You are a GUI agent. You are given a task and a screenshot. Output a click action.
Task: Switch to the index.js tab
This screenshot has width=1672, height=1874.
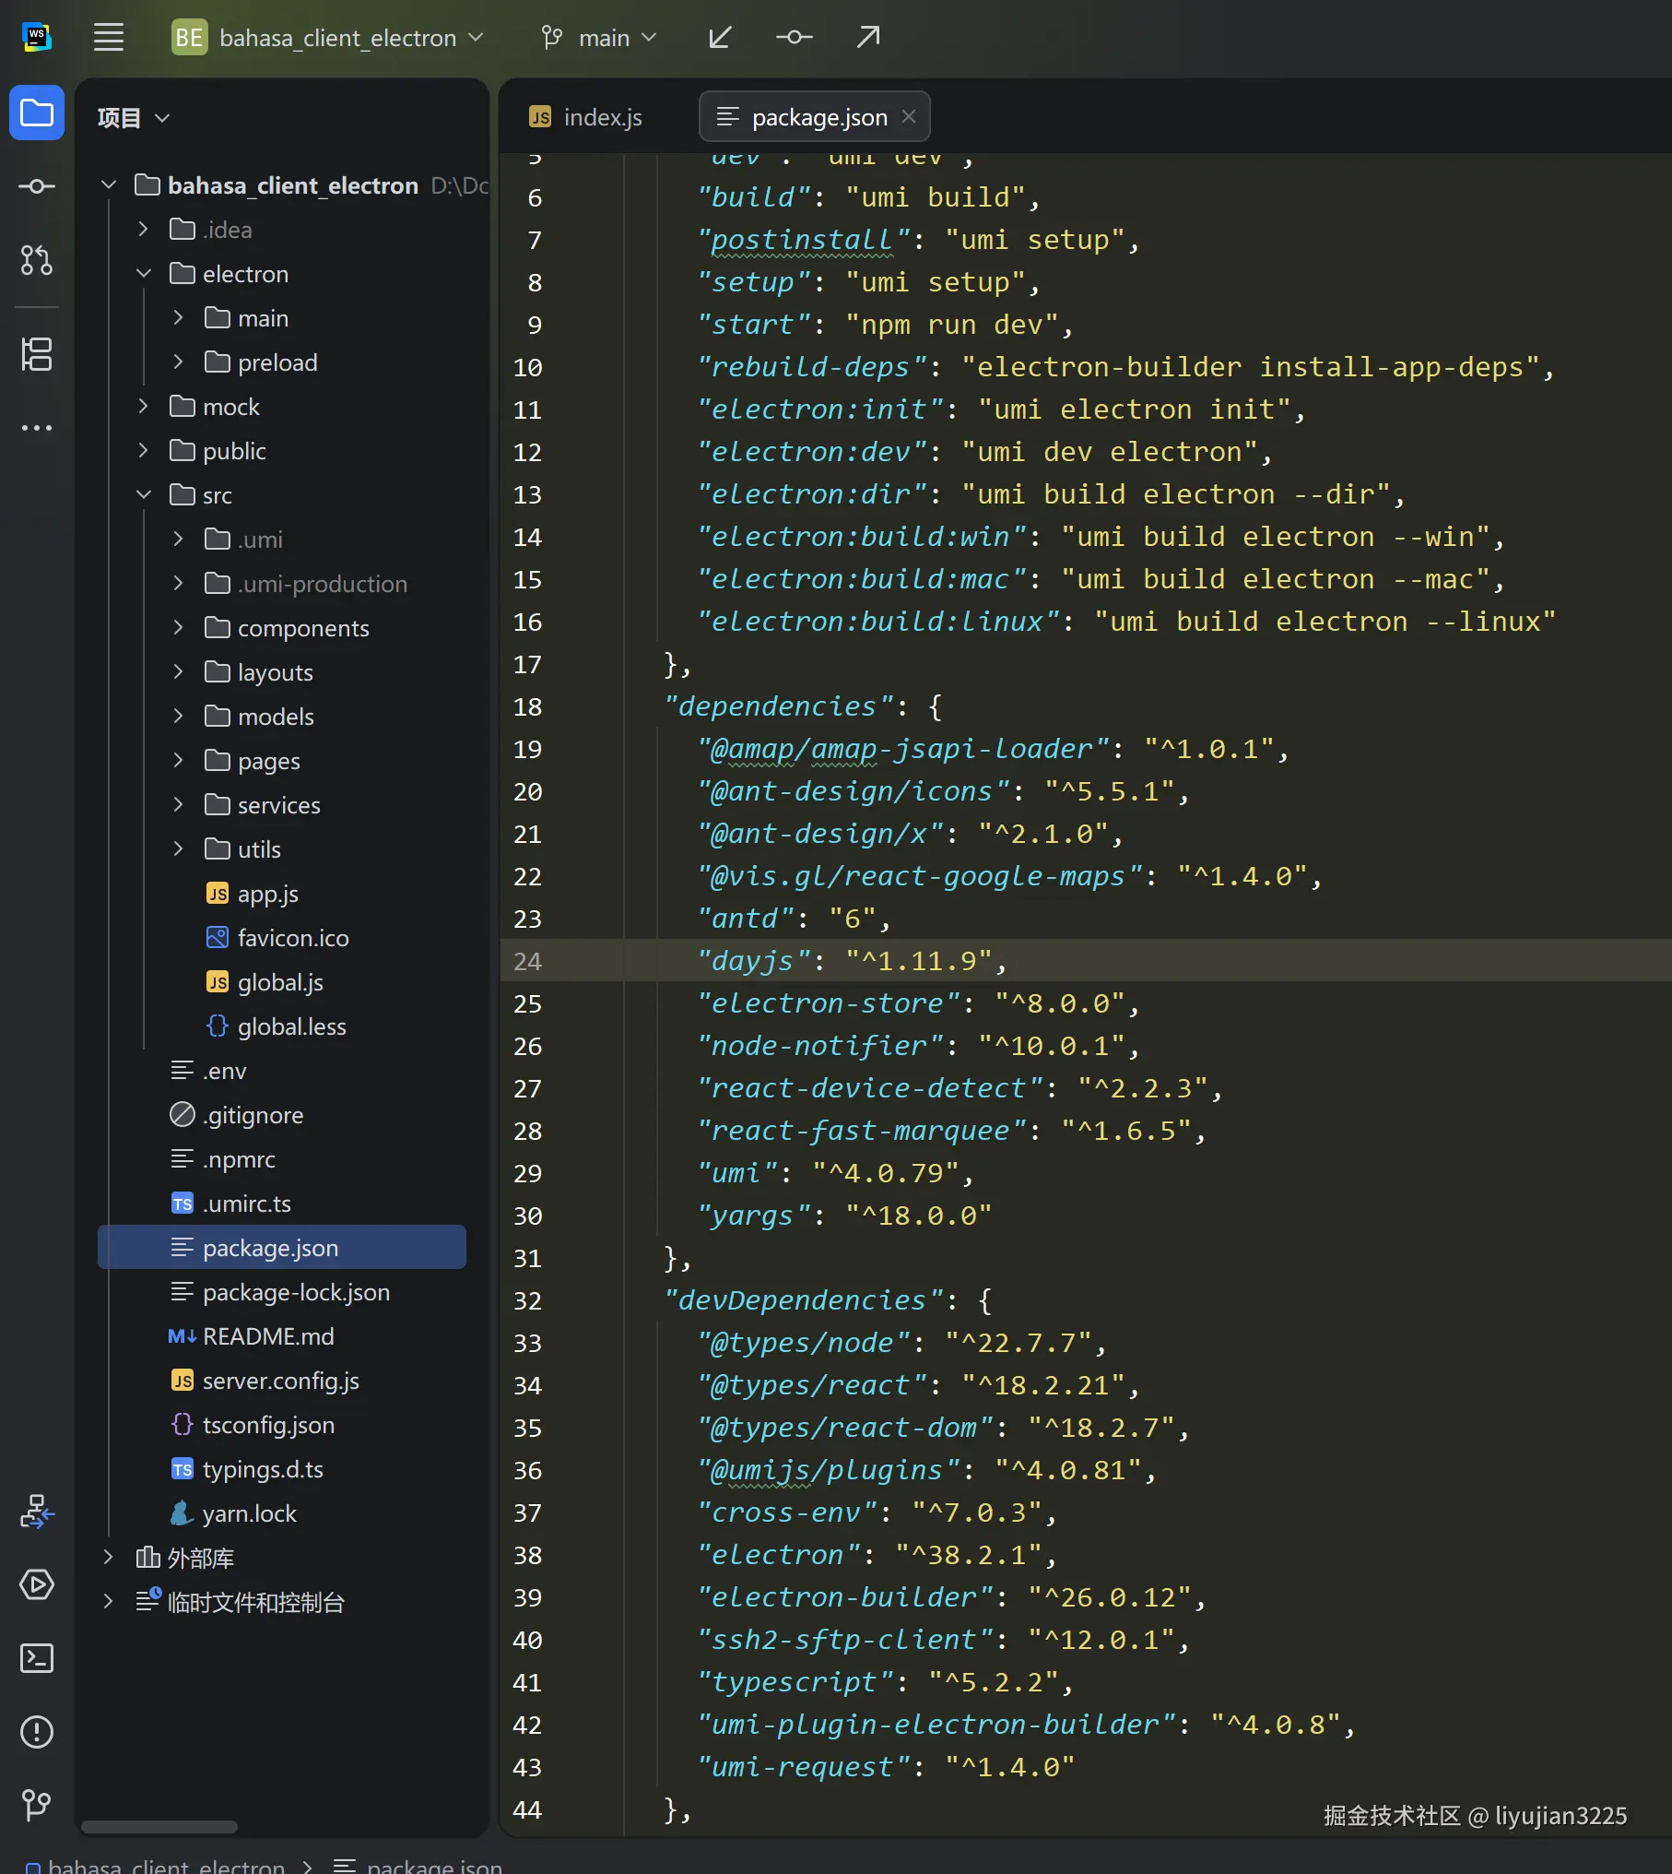[586, 117]
